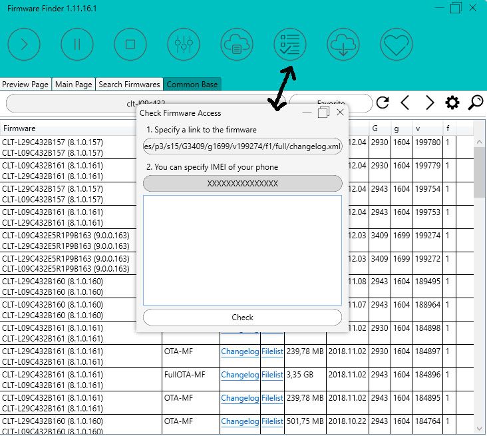Open Filelist link for version 184896
Screen dimensions: 487x436
[272, 375]
